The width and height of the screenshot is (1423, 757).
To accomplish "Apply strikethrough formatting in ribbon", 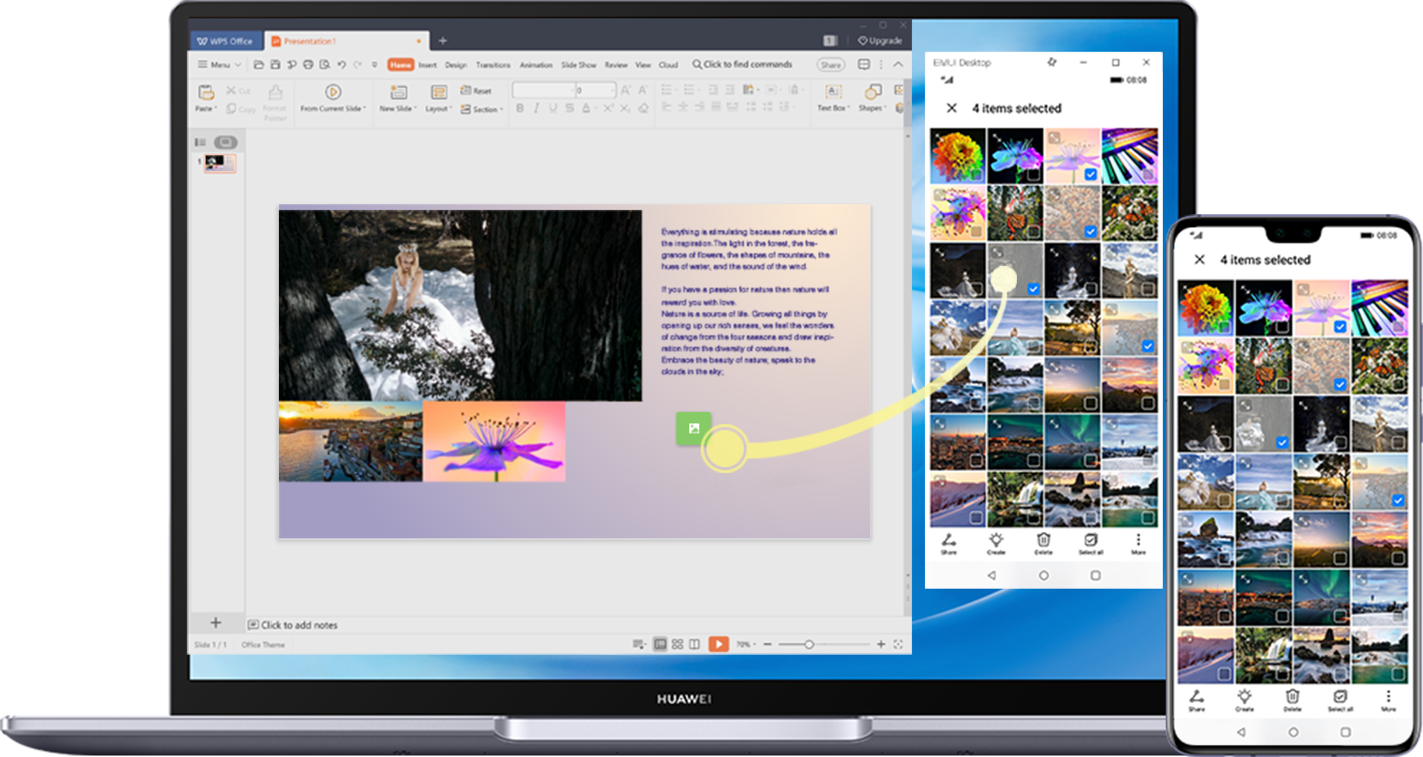I will (x=569, y=109).
